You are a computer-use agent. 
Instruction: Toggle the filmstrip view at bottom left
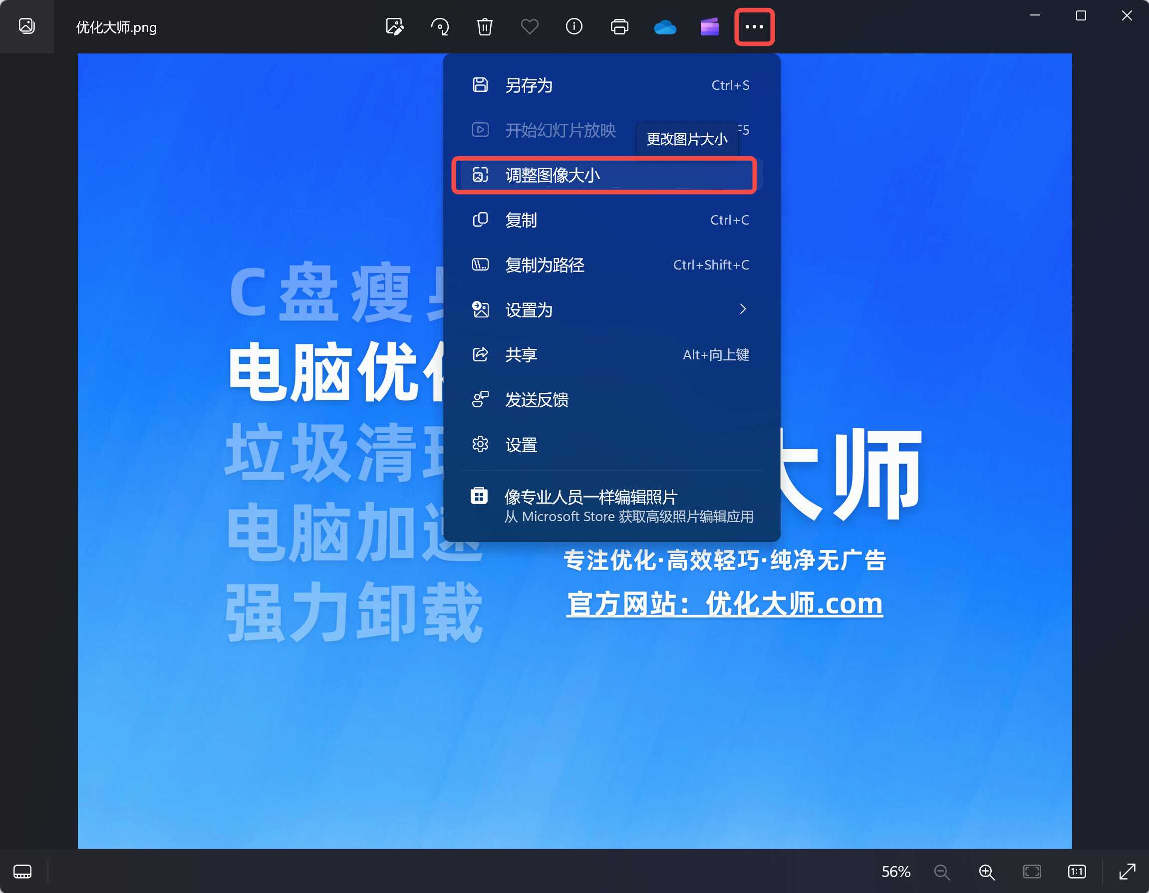tap(22, 872)
